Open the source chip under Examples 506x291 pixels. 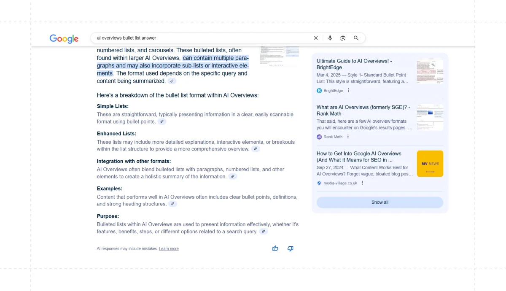tap(173, 204)
